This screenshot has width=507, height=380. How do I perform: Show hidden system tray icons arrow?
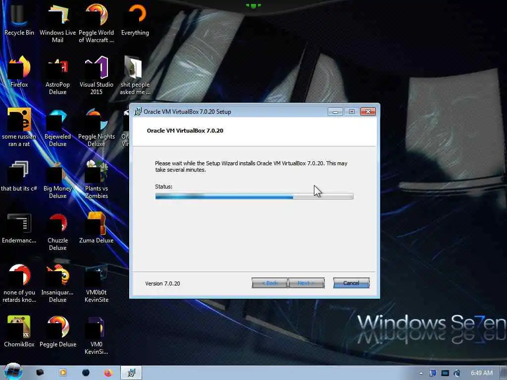point(421,373)
